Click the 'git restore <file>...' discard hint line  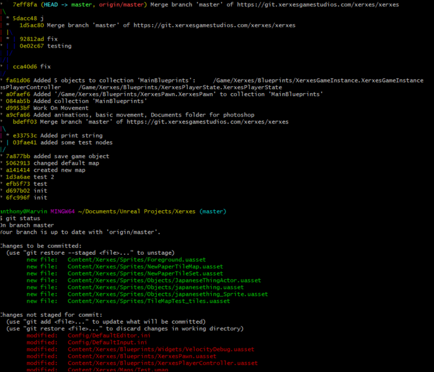(125, 329)
